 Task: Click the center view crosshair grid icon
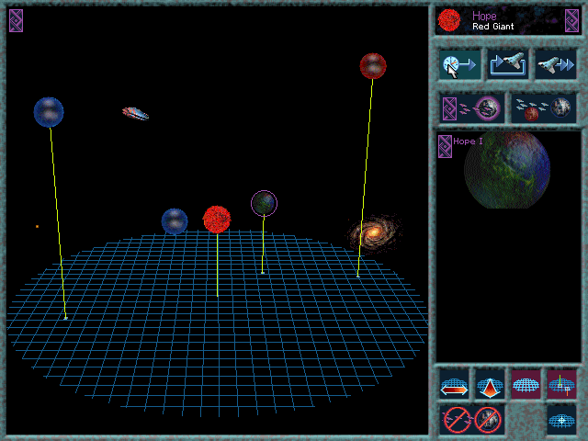point(561,420)
